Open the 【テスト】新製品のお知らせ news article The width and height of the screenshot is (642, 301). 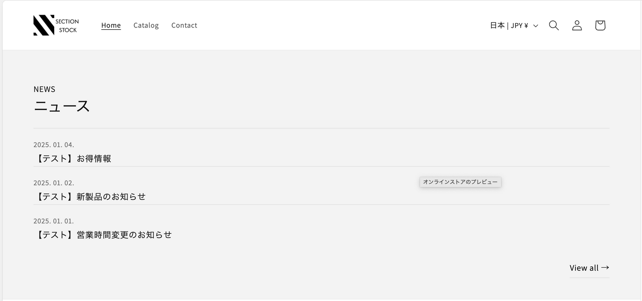coord(90,196)
